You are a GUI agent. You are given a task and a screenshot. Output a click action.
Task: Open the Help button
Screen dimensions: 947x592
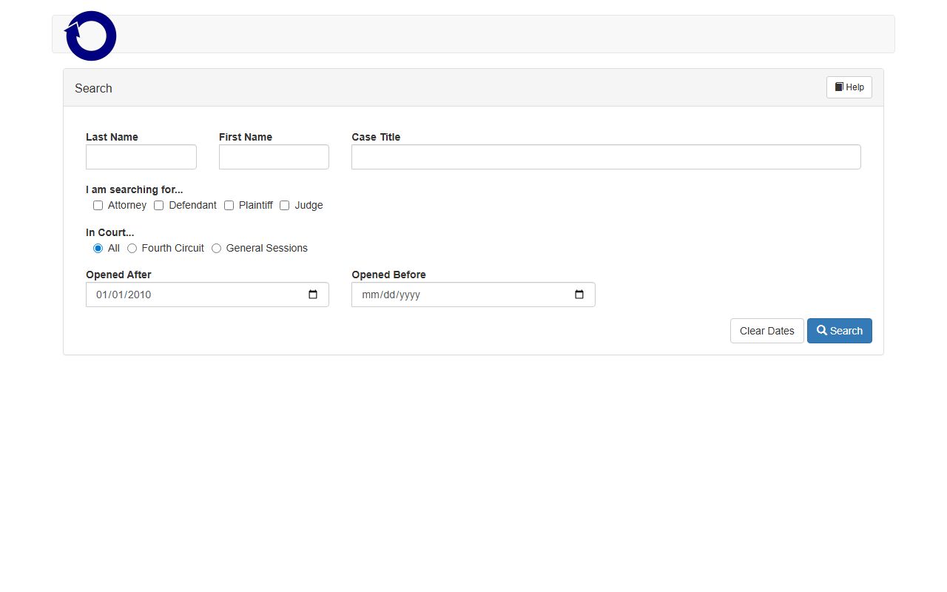click(849, 87)
